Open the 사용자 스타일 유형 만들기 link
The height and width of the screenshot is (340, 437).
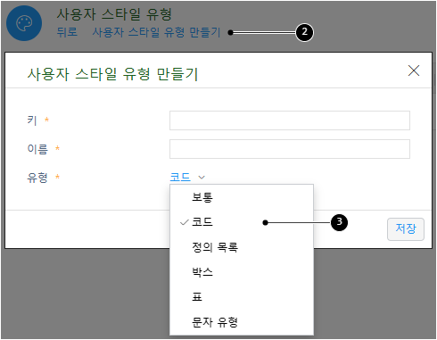[156, 32]
